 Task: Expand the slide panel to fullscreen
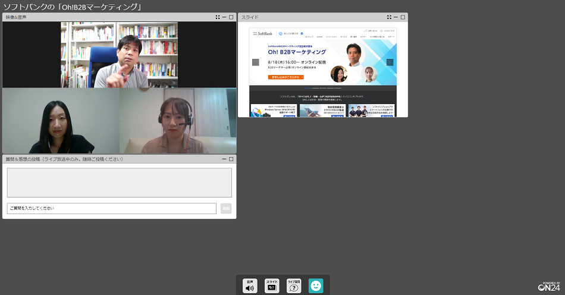[x=390, y=17]
